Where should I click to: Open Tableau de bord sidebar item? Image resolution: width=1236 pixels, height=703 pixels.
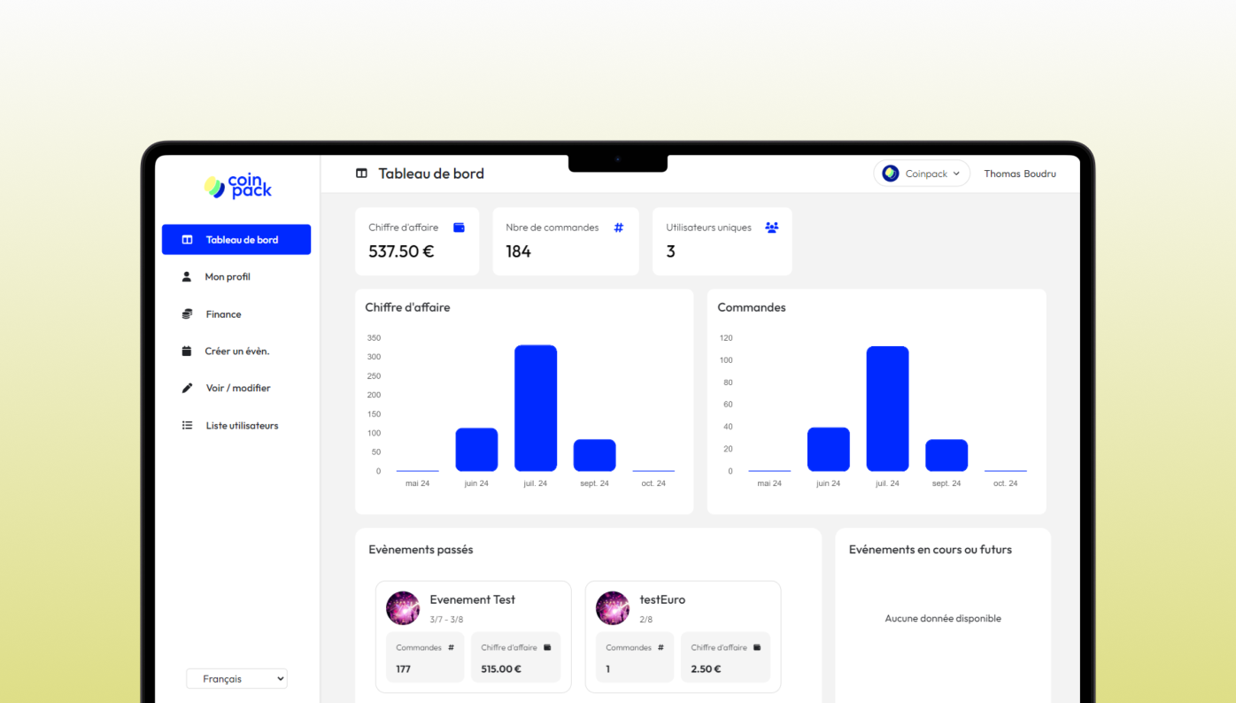(236, 240)
